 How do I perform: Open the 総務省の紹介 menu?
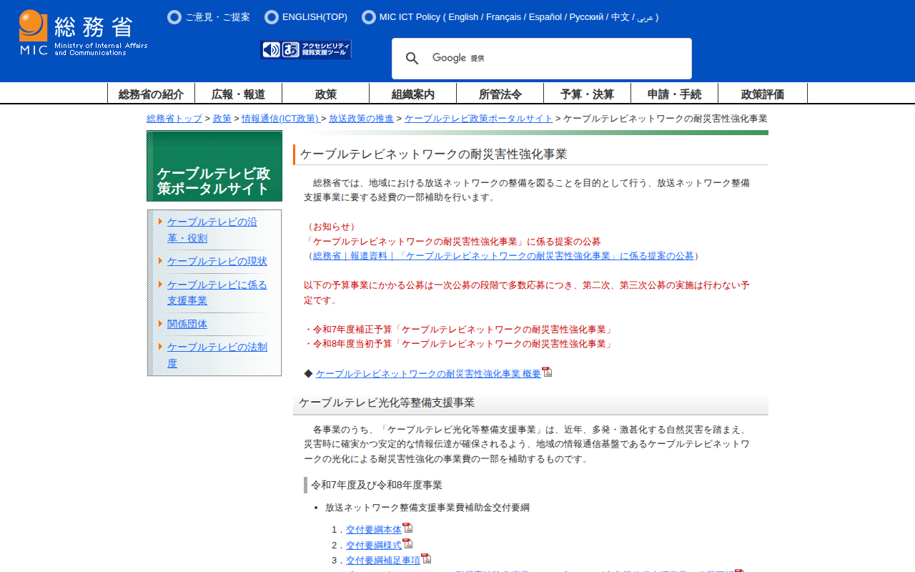151,94
